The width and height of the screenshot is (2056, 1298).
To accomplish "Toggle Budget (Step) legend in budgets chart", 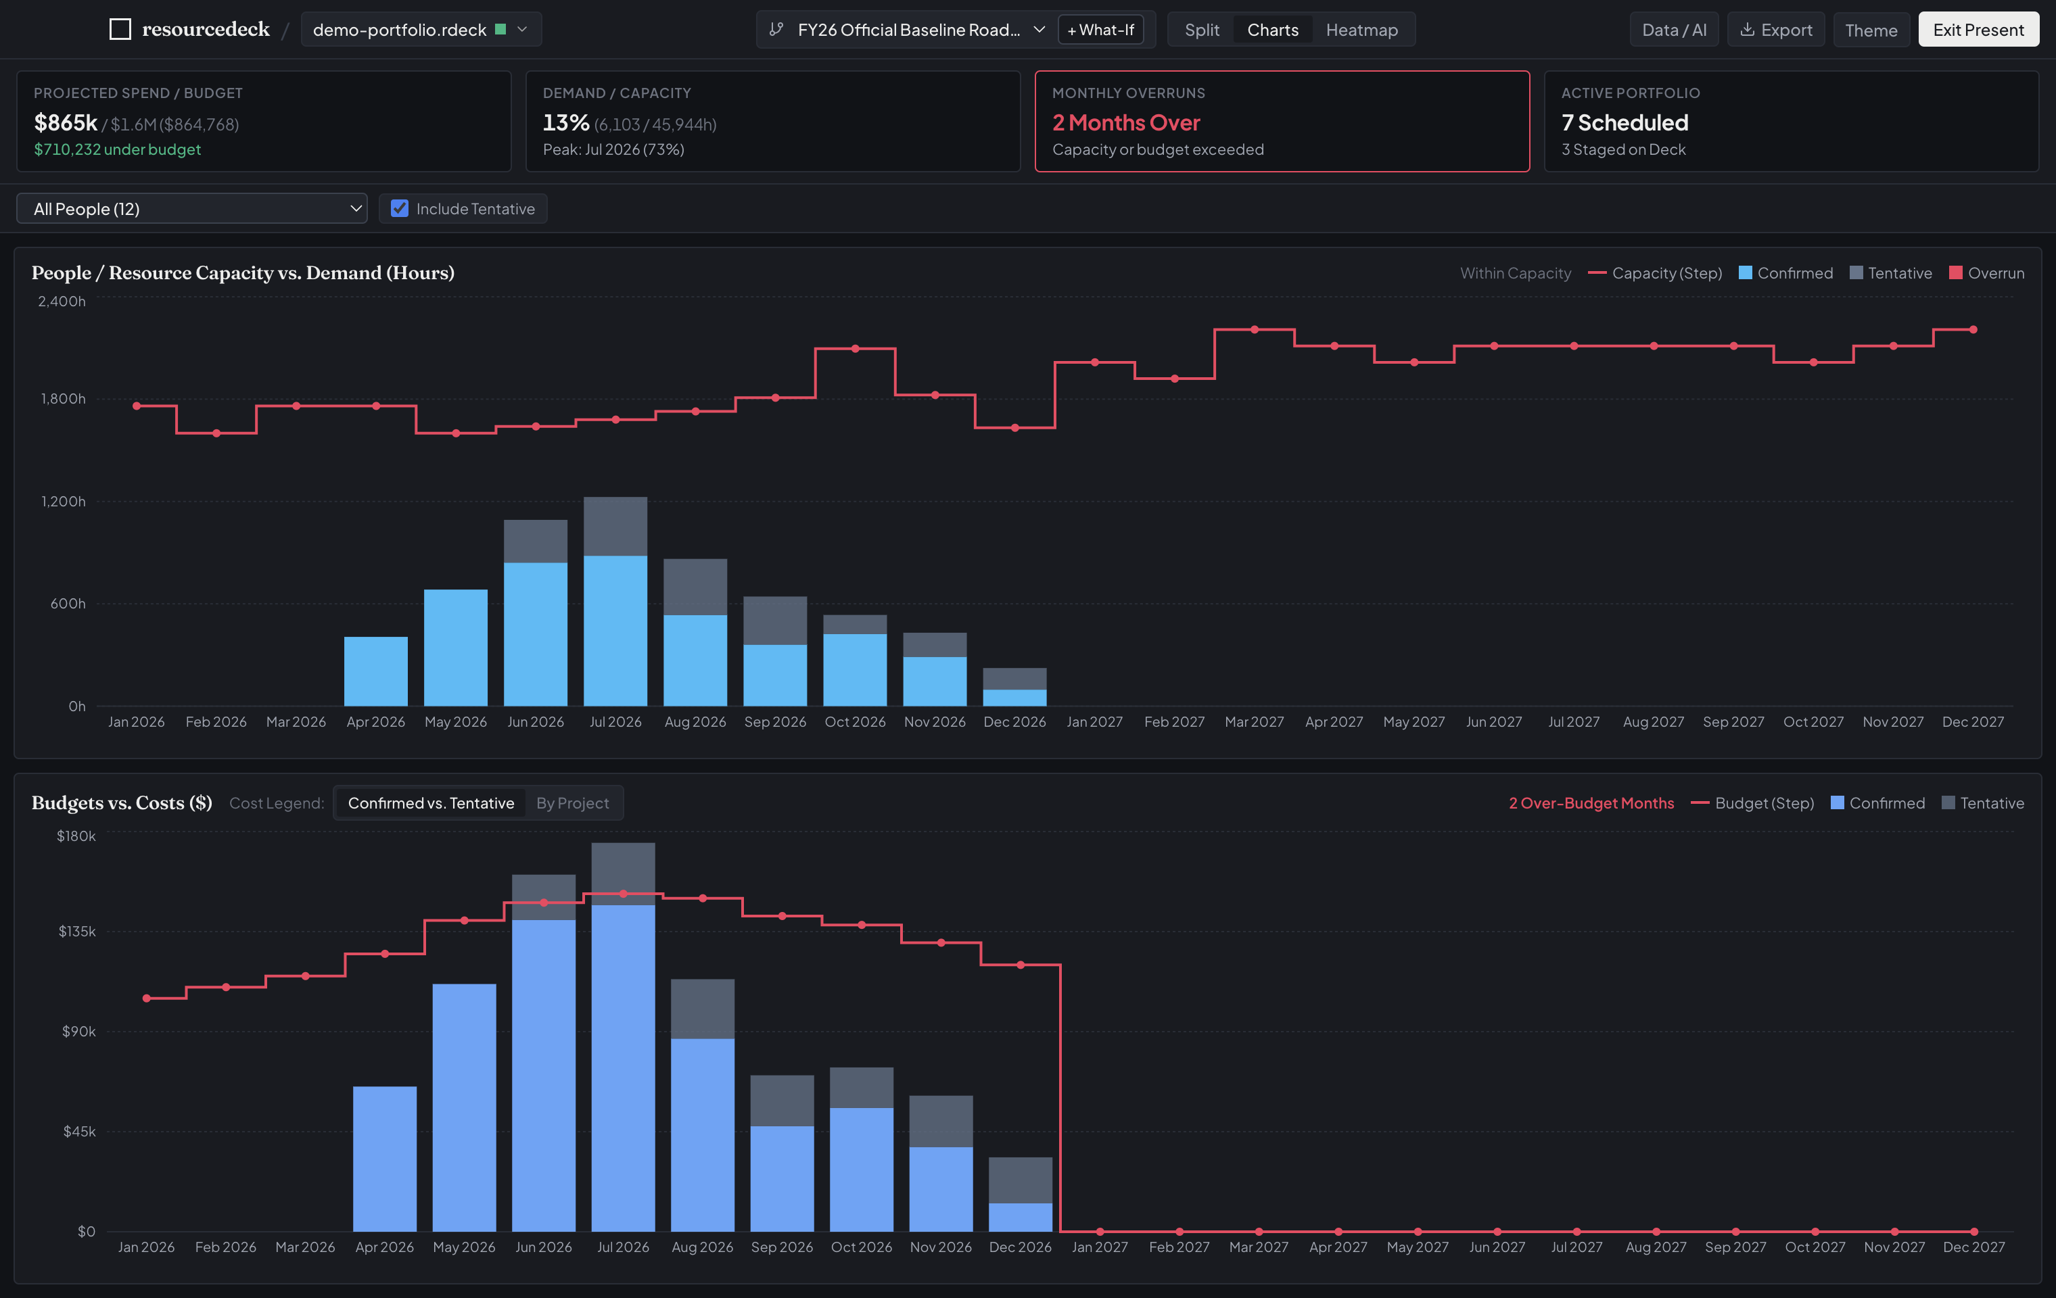I will [1752, 803].
